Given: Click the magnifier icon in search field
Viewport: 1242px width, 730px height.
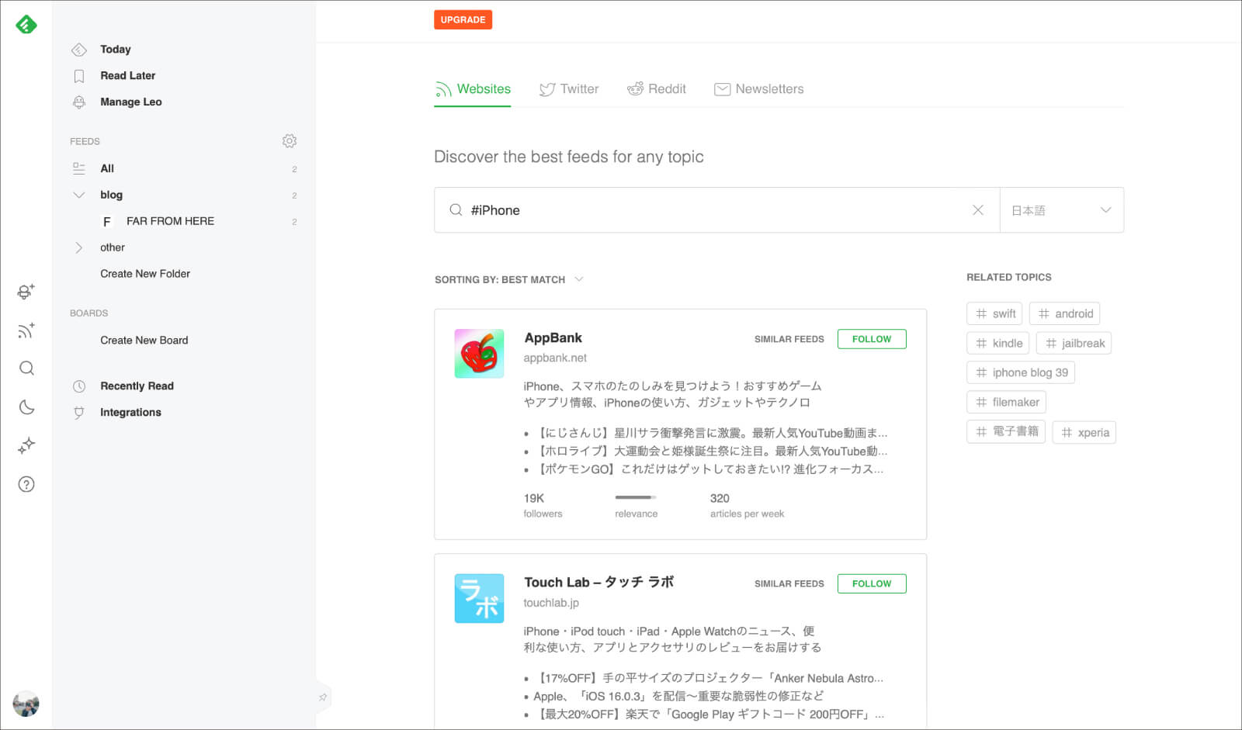Looking at the screenshot, I should coord(456,210).
